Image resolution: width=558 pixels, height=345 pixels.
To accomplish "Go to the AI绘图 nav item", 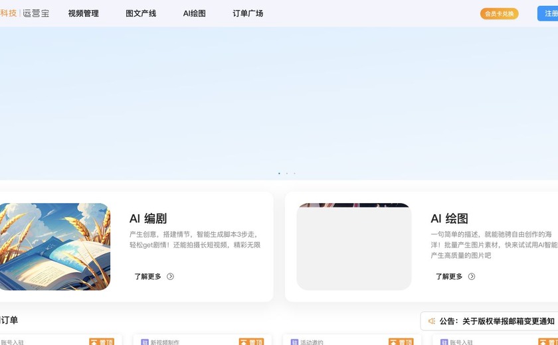I will tap(194, 13).
